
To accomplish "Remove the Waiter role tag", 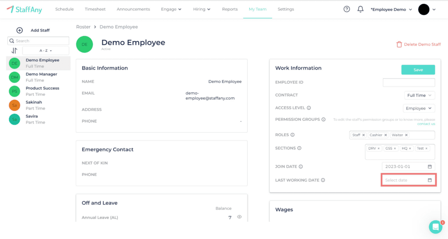I will pos(406,135).
